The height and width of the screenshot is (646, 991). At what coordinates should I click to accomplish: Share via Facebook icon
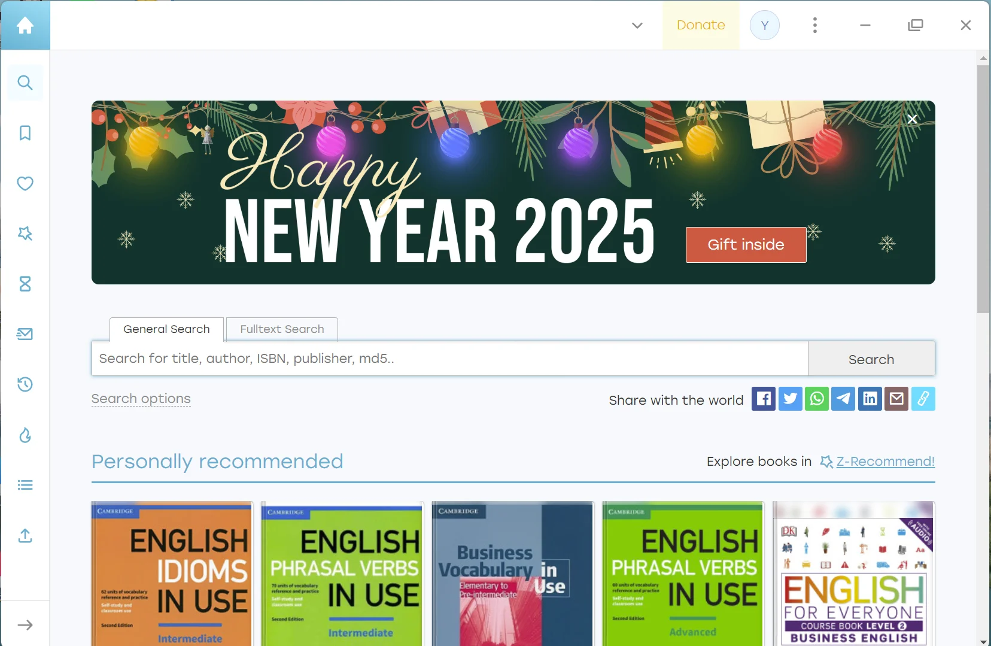(x=764, y=399)
